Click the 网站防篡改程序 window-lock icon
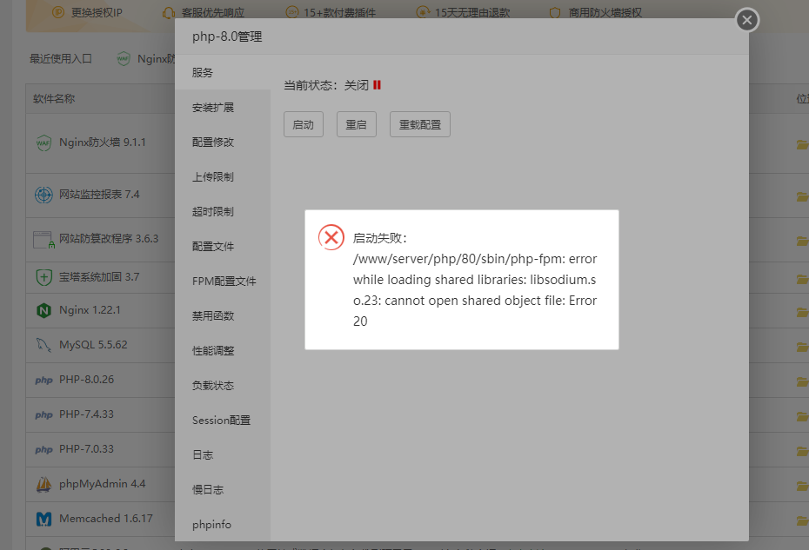809x550 pixels. [x=43, y=240]
